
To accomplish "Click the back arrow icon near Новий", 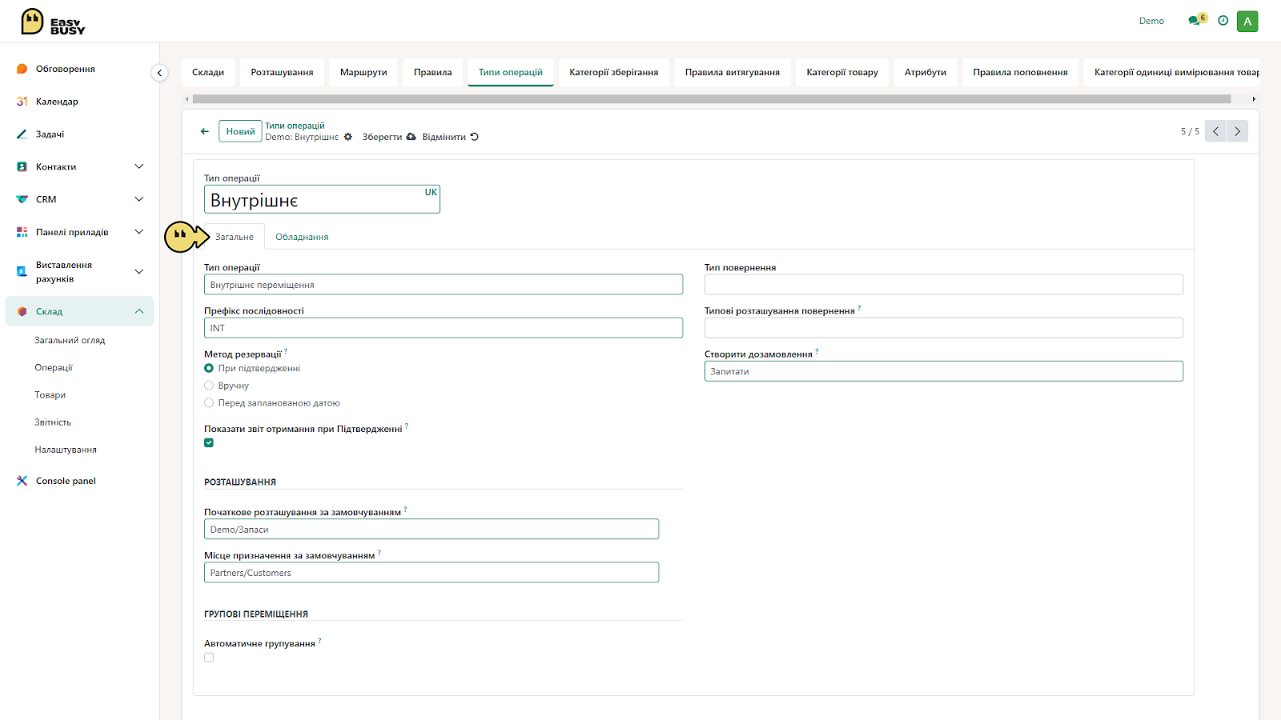I will pyautogui.click(x=204, y=131).
